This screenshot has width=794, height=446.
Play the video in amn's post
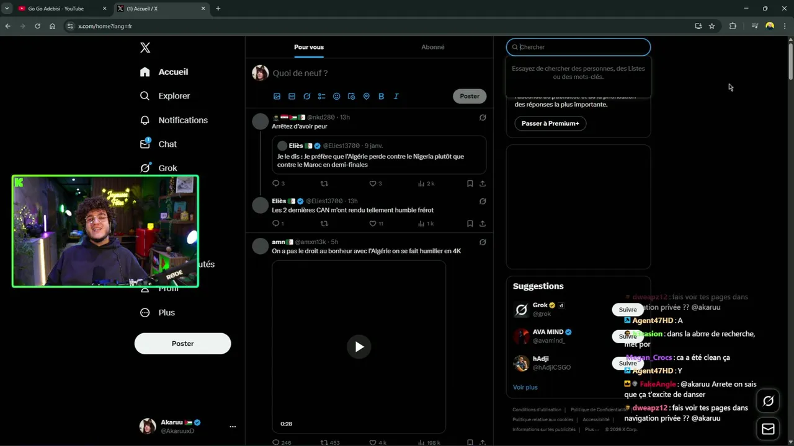pos(359,347)
